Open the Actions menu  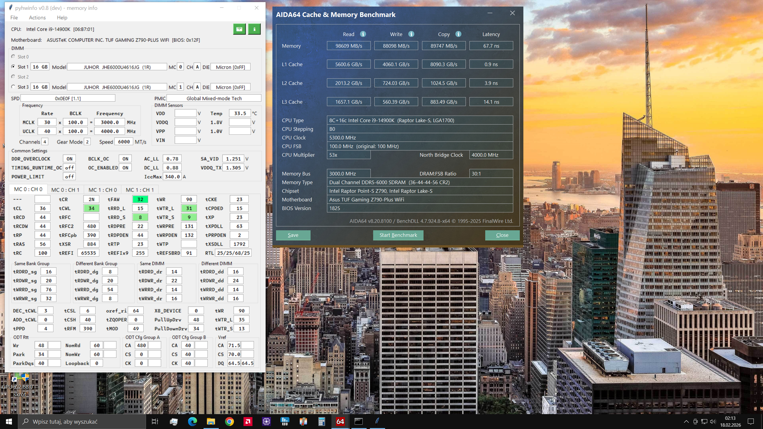[x=37, y=18]
